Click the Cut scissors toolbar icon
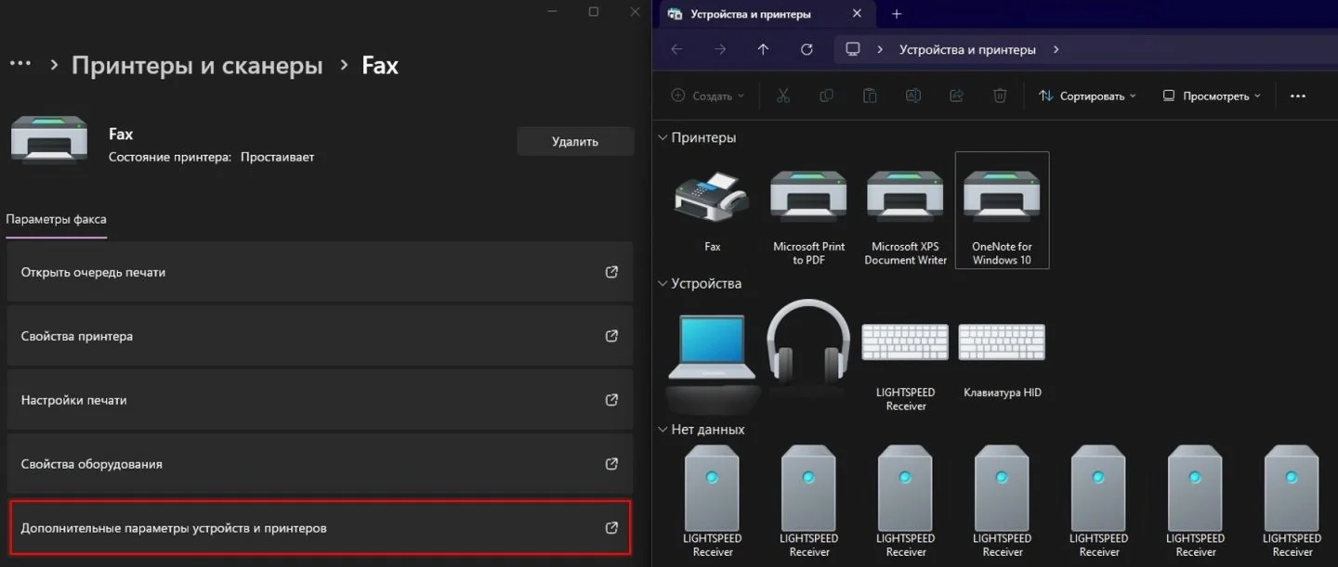Screen dimensions: 1338x567 point(782,96)
